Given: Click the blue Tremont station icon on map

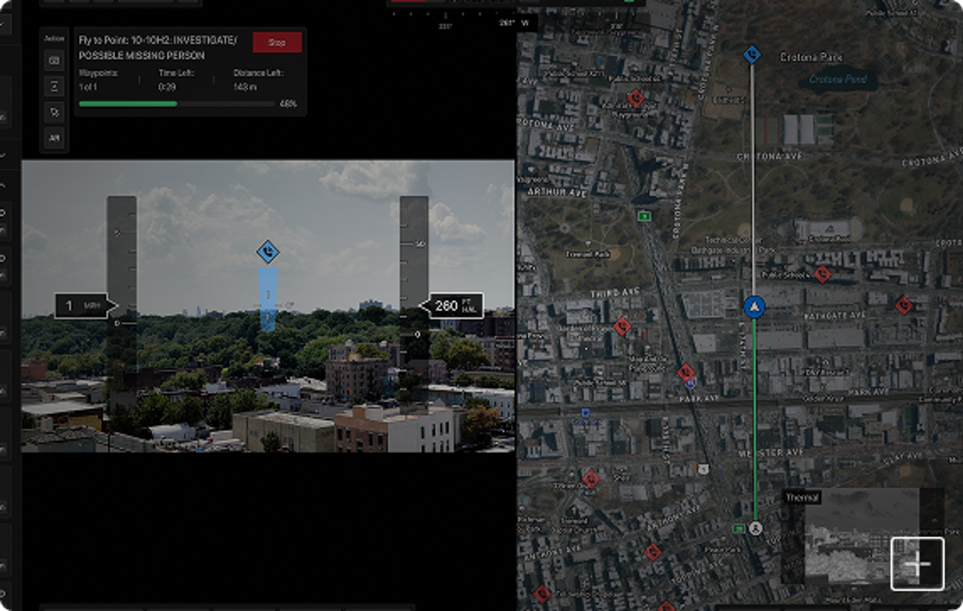Looking at the screenshot, I should point(586,412).
